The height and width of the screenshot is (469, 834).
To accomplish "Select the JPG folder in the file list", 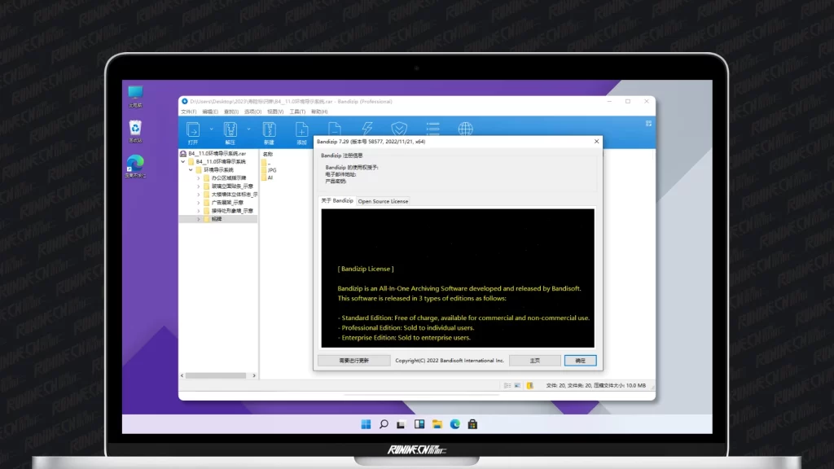I will (x=271, y=170).
